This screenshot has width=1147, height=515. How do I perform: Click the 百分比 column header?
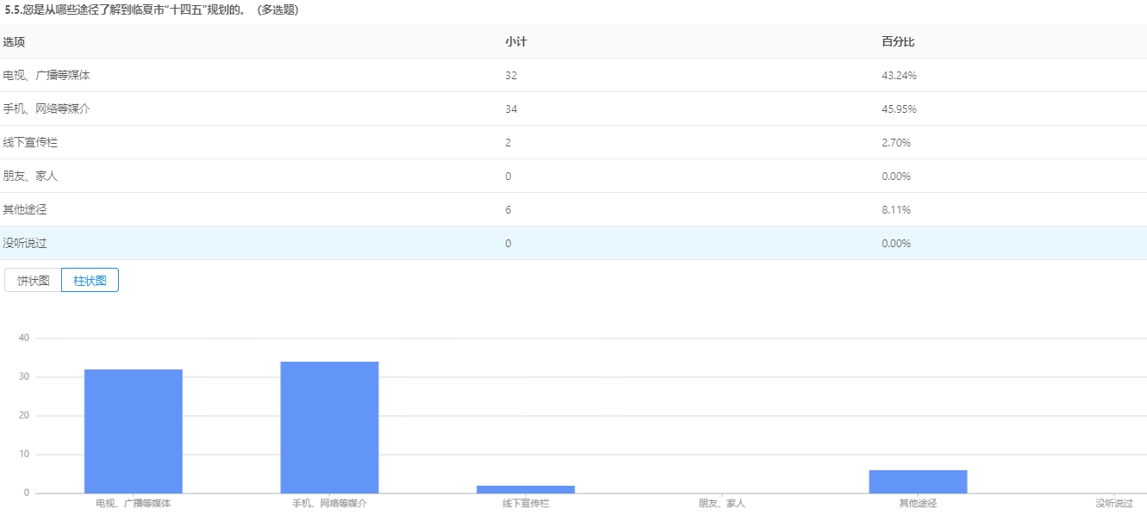pos(892,42)
